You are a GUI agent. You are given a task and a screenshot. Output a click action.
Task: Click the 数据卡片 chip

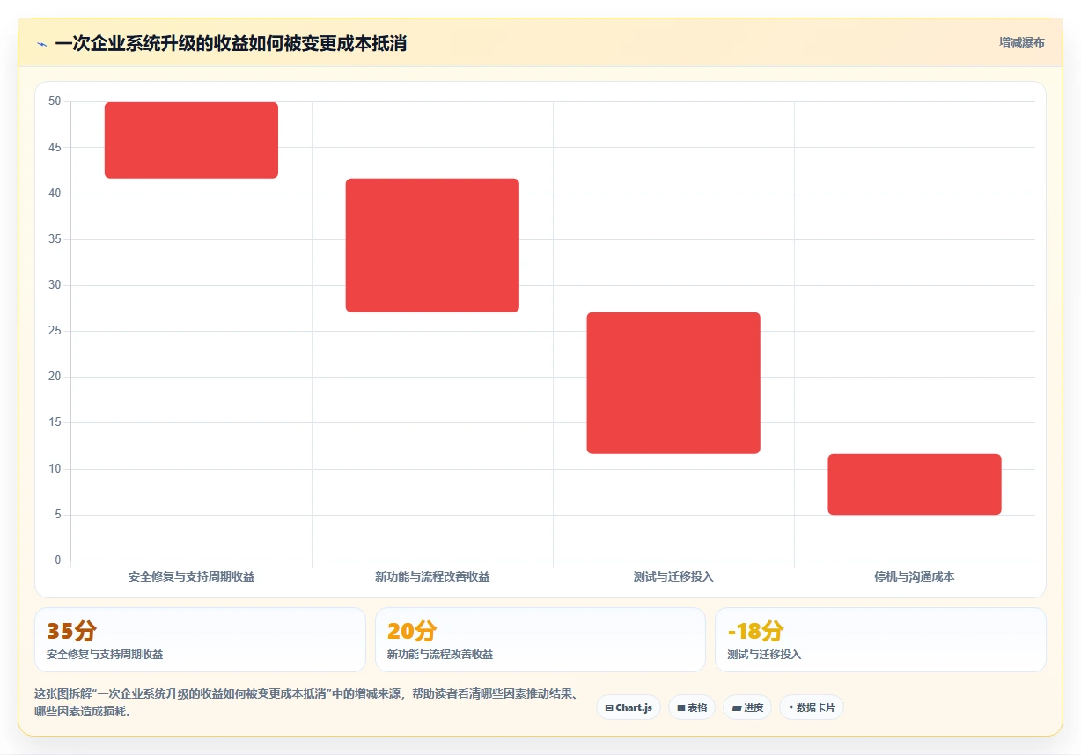812,707
